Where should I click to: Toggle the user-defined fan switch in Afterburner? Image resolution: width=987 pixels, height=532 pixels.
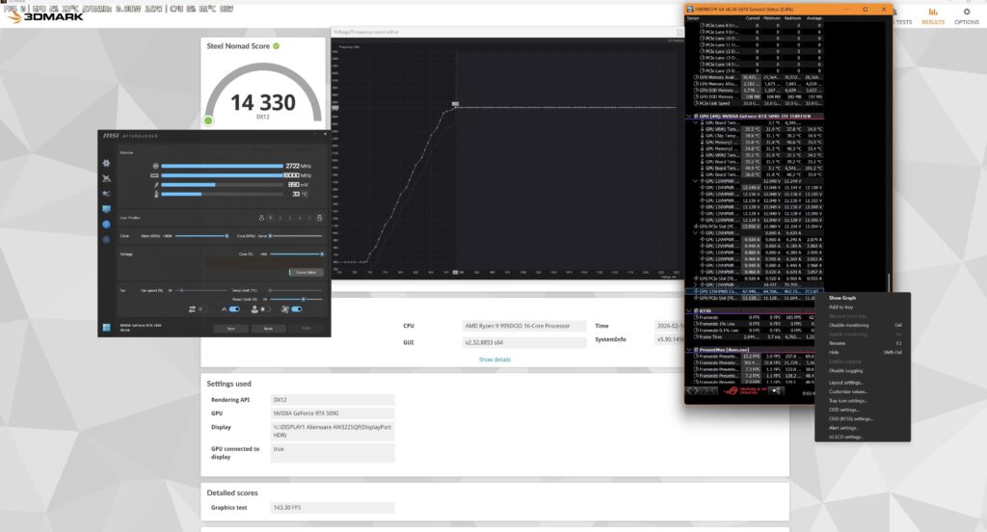click(x=266, y=309)
